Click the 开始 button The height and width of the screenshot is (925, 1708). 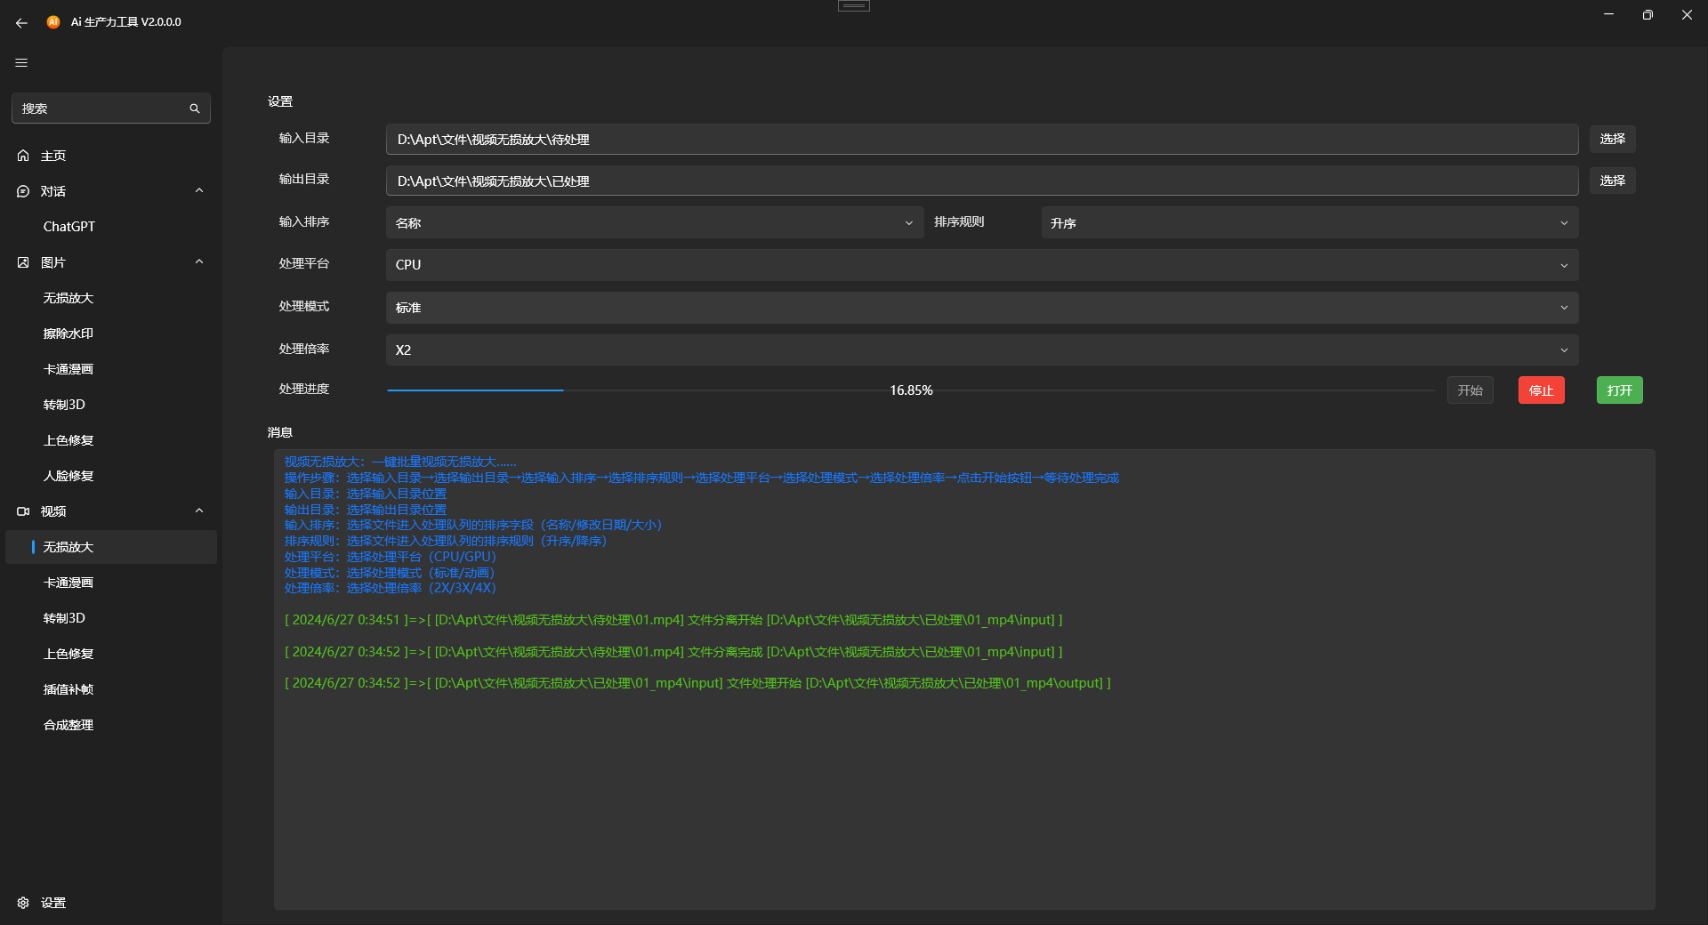pos(1470,390)
